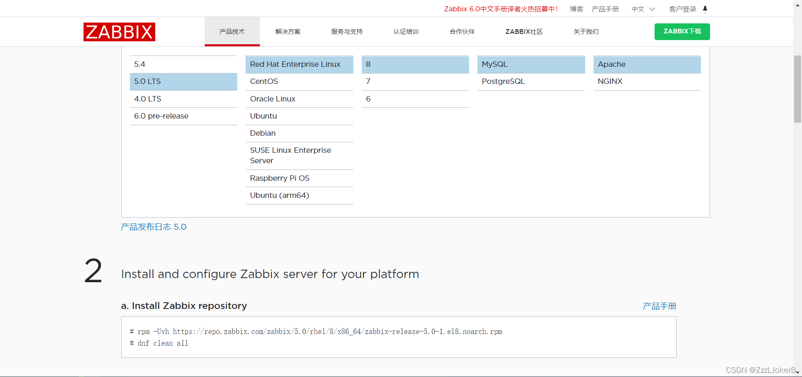This screenshot has width=802, height=377.
Task: Open the 产品手册 link in top bar
Action: tap(605, 9)
